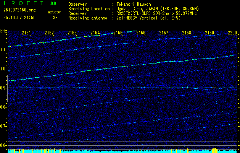Click the 25.10.07 21:50 timestamp
Screen dimensions: 240x153
pos(19,18)
